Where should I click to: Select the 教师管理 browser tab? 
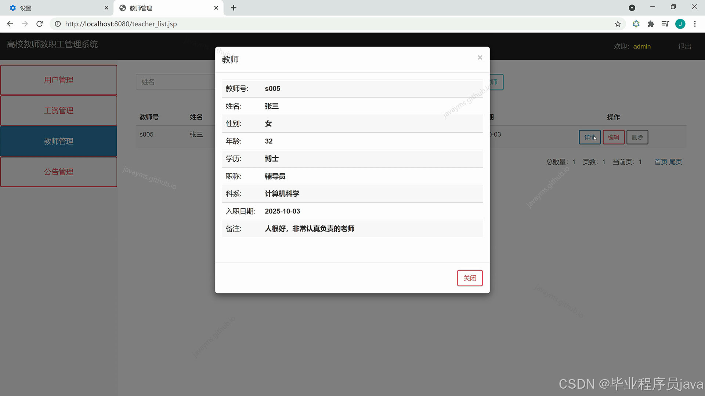tap(169, 8)
